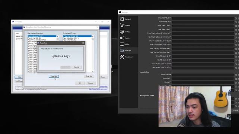The image size is (239, 134).
Task: Click up arrow of To key list scrollbar
Action: click(x=93, y=36)
